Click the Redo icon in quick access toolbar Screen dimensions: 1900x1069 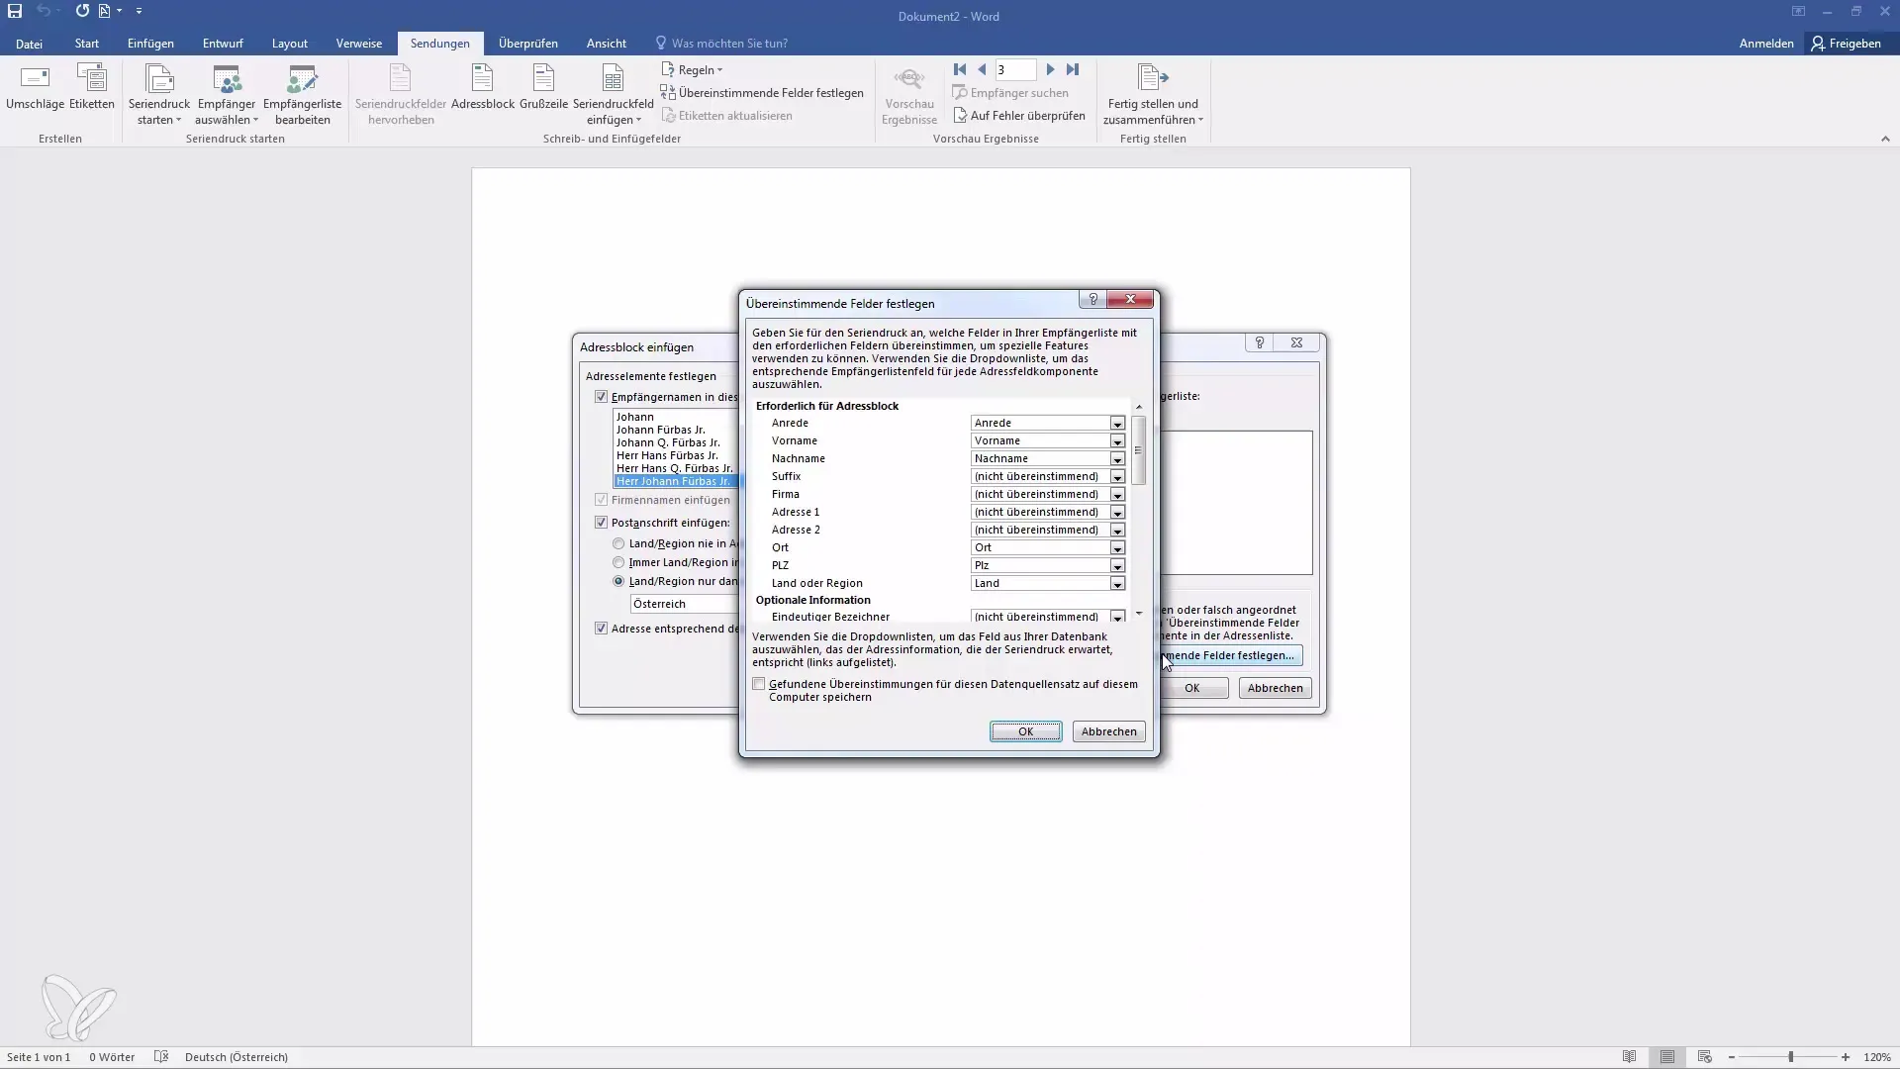[82, 11]
